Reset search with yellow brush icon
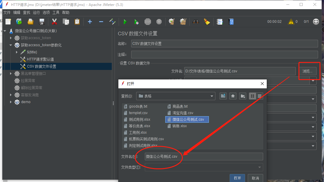324x182 pixels. [x=207, y=22]
